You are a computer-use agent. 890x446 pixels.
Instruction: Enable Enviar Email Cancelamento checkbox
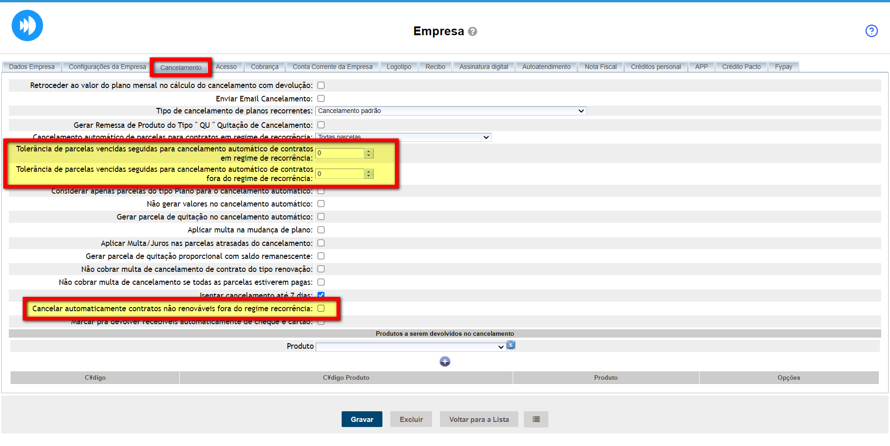coord(321,99)
